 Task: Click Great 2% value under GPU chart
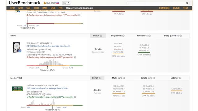pyautogui.click(x=37, y=26)
